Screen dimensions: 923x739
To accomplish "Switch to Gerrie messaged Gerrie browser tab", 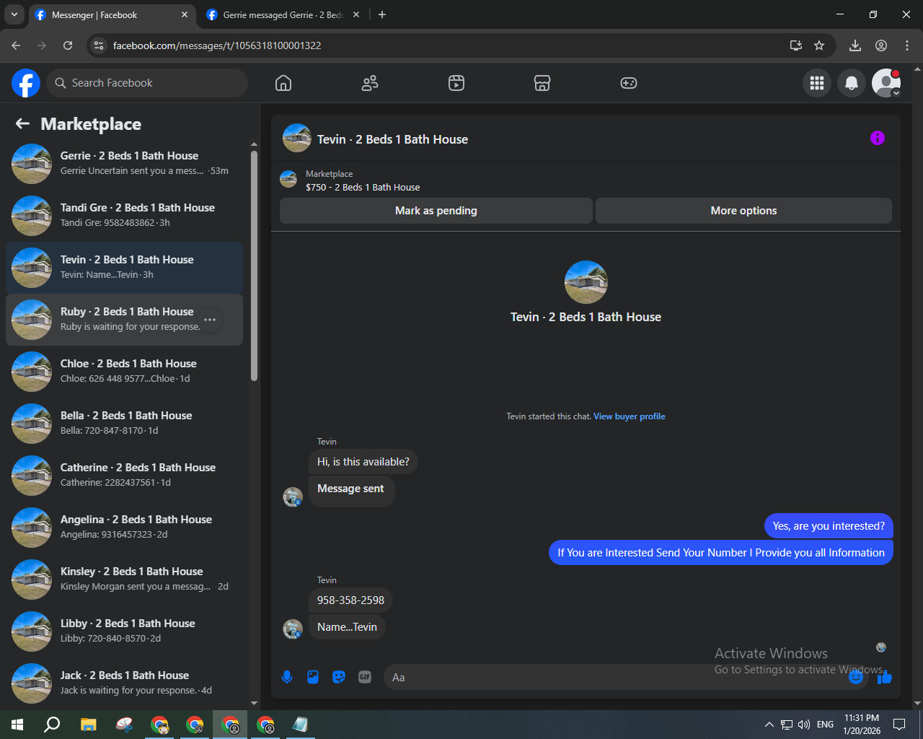I will coord(283,14).
